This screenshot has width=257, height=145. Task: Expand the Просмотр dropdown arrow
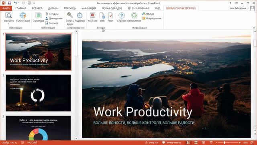click(8, 24)
